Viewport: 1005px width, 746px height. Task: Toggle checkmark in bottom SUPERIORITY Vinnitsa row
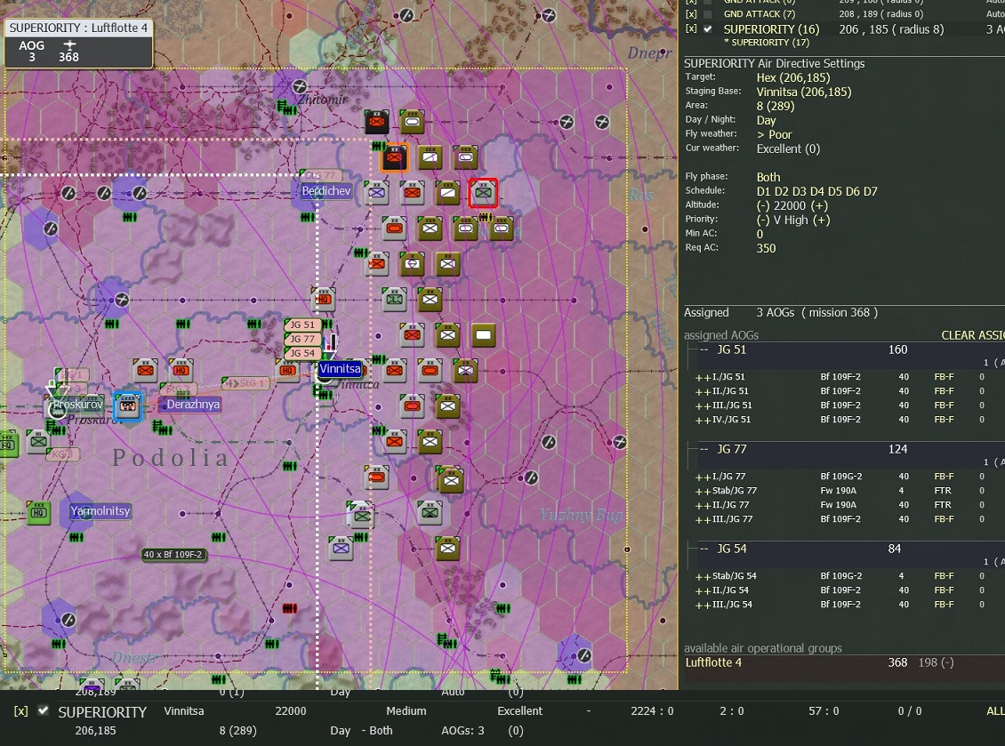click(x=43, y=710)
